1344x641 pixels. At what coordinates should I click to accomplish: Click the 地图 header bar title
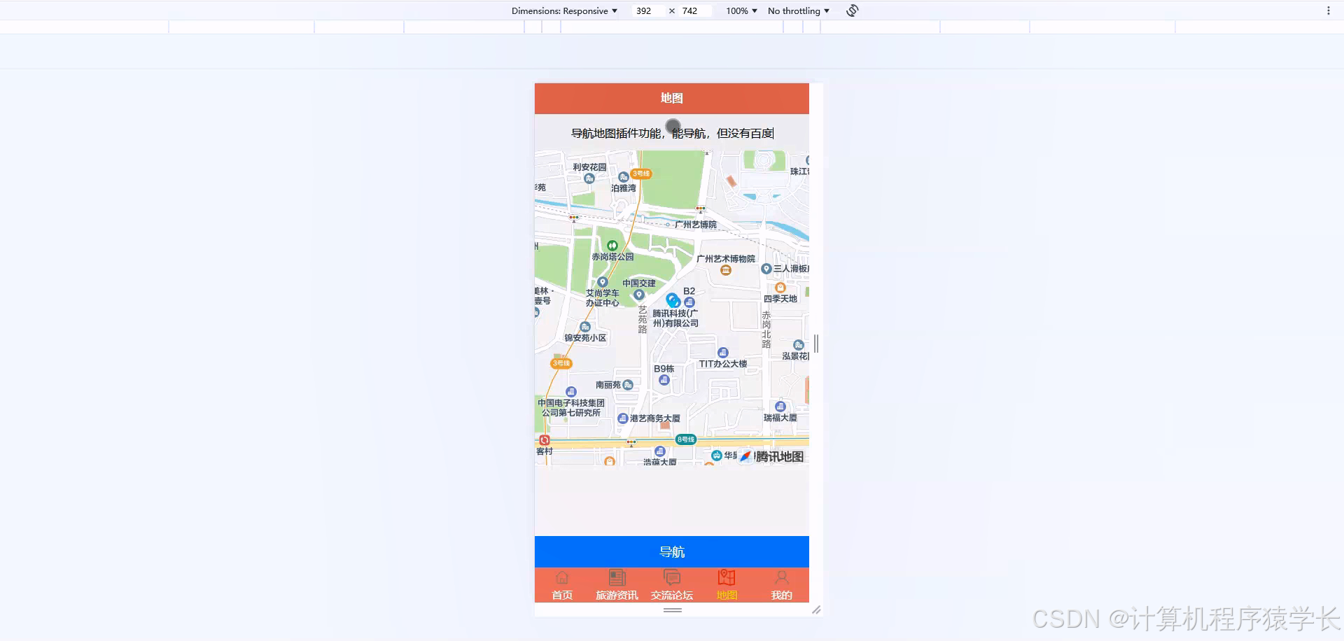[x=671, y=98]
